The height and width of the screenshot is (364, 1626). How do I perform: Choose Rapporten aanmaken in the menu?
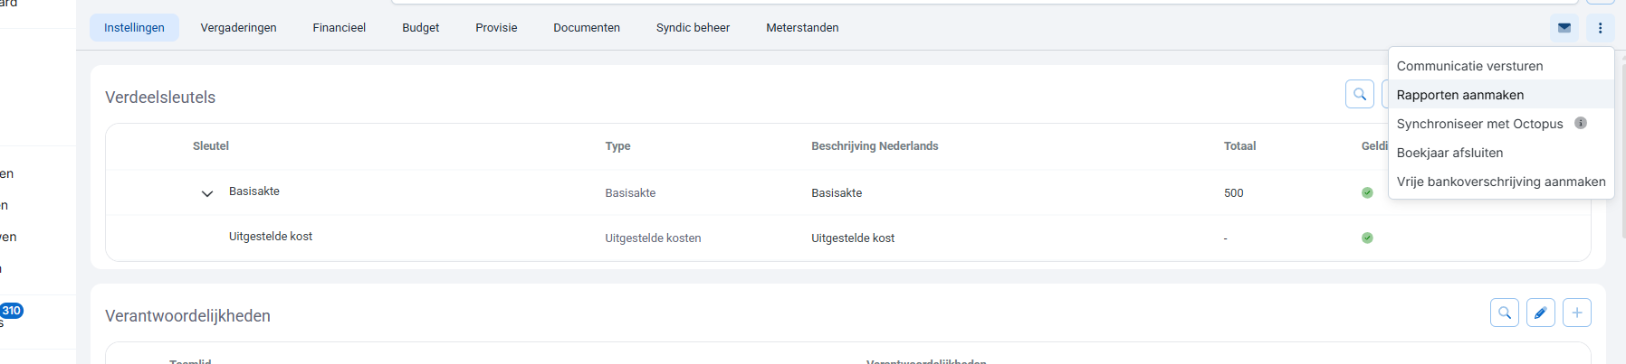pyautogui.click(x=1459, y=95)
